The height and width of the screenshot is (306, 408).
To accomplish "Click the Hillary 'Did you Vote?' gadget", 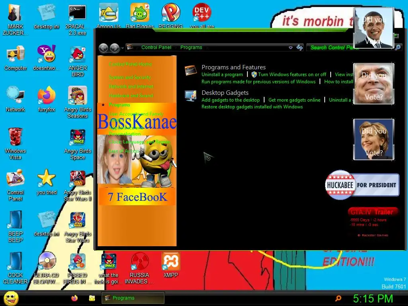I will pos(374,139).
